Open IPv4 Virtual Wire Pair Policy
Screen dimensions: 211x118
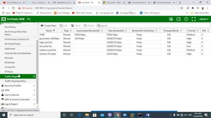click(15, 33)
